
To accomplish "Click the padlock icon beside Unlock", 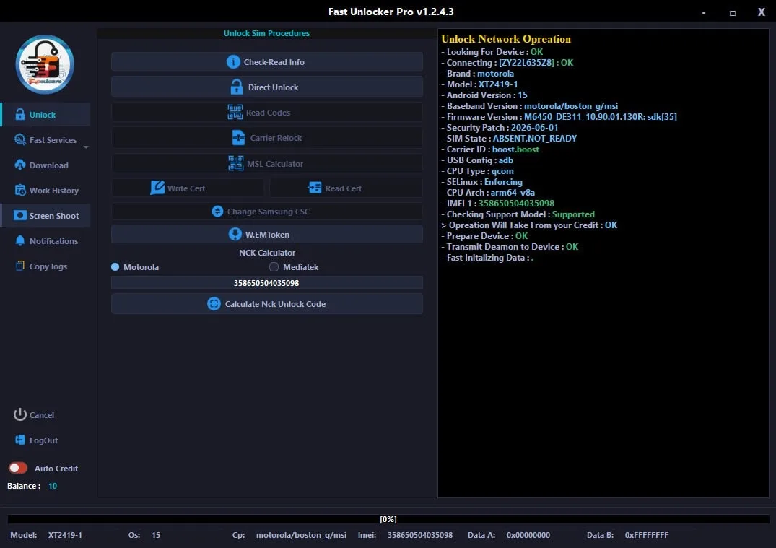I will 19,114.
